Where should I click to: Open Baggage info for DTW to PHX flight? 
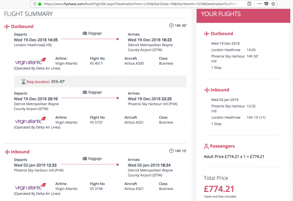(92, 92)
